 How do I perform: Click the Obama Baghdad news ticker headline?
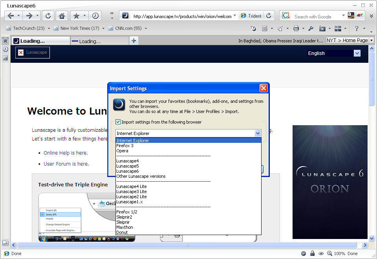280,41
